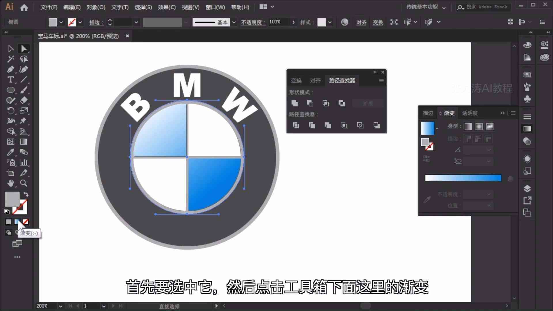
Task: Choose Freeform gradient type
Action: point(490,126)
